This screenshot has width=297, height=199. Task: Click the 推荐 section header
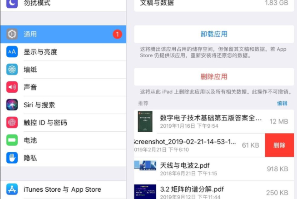pos(143,103)
